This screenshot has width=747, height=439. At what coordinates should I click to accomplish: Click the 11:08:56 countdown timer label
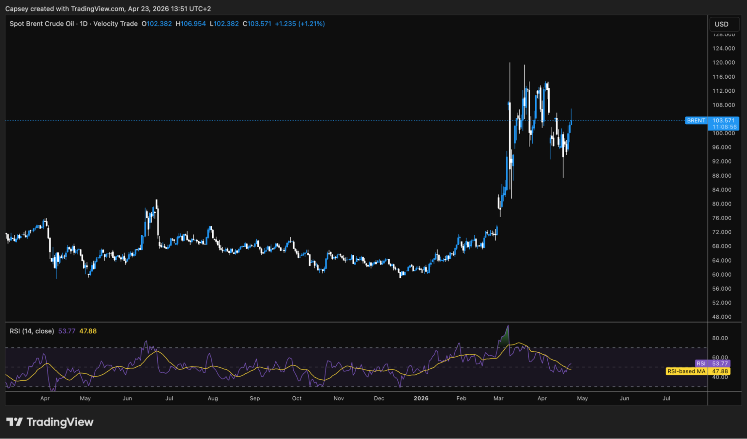[x=724, y=127]
